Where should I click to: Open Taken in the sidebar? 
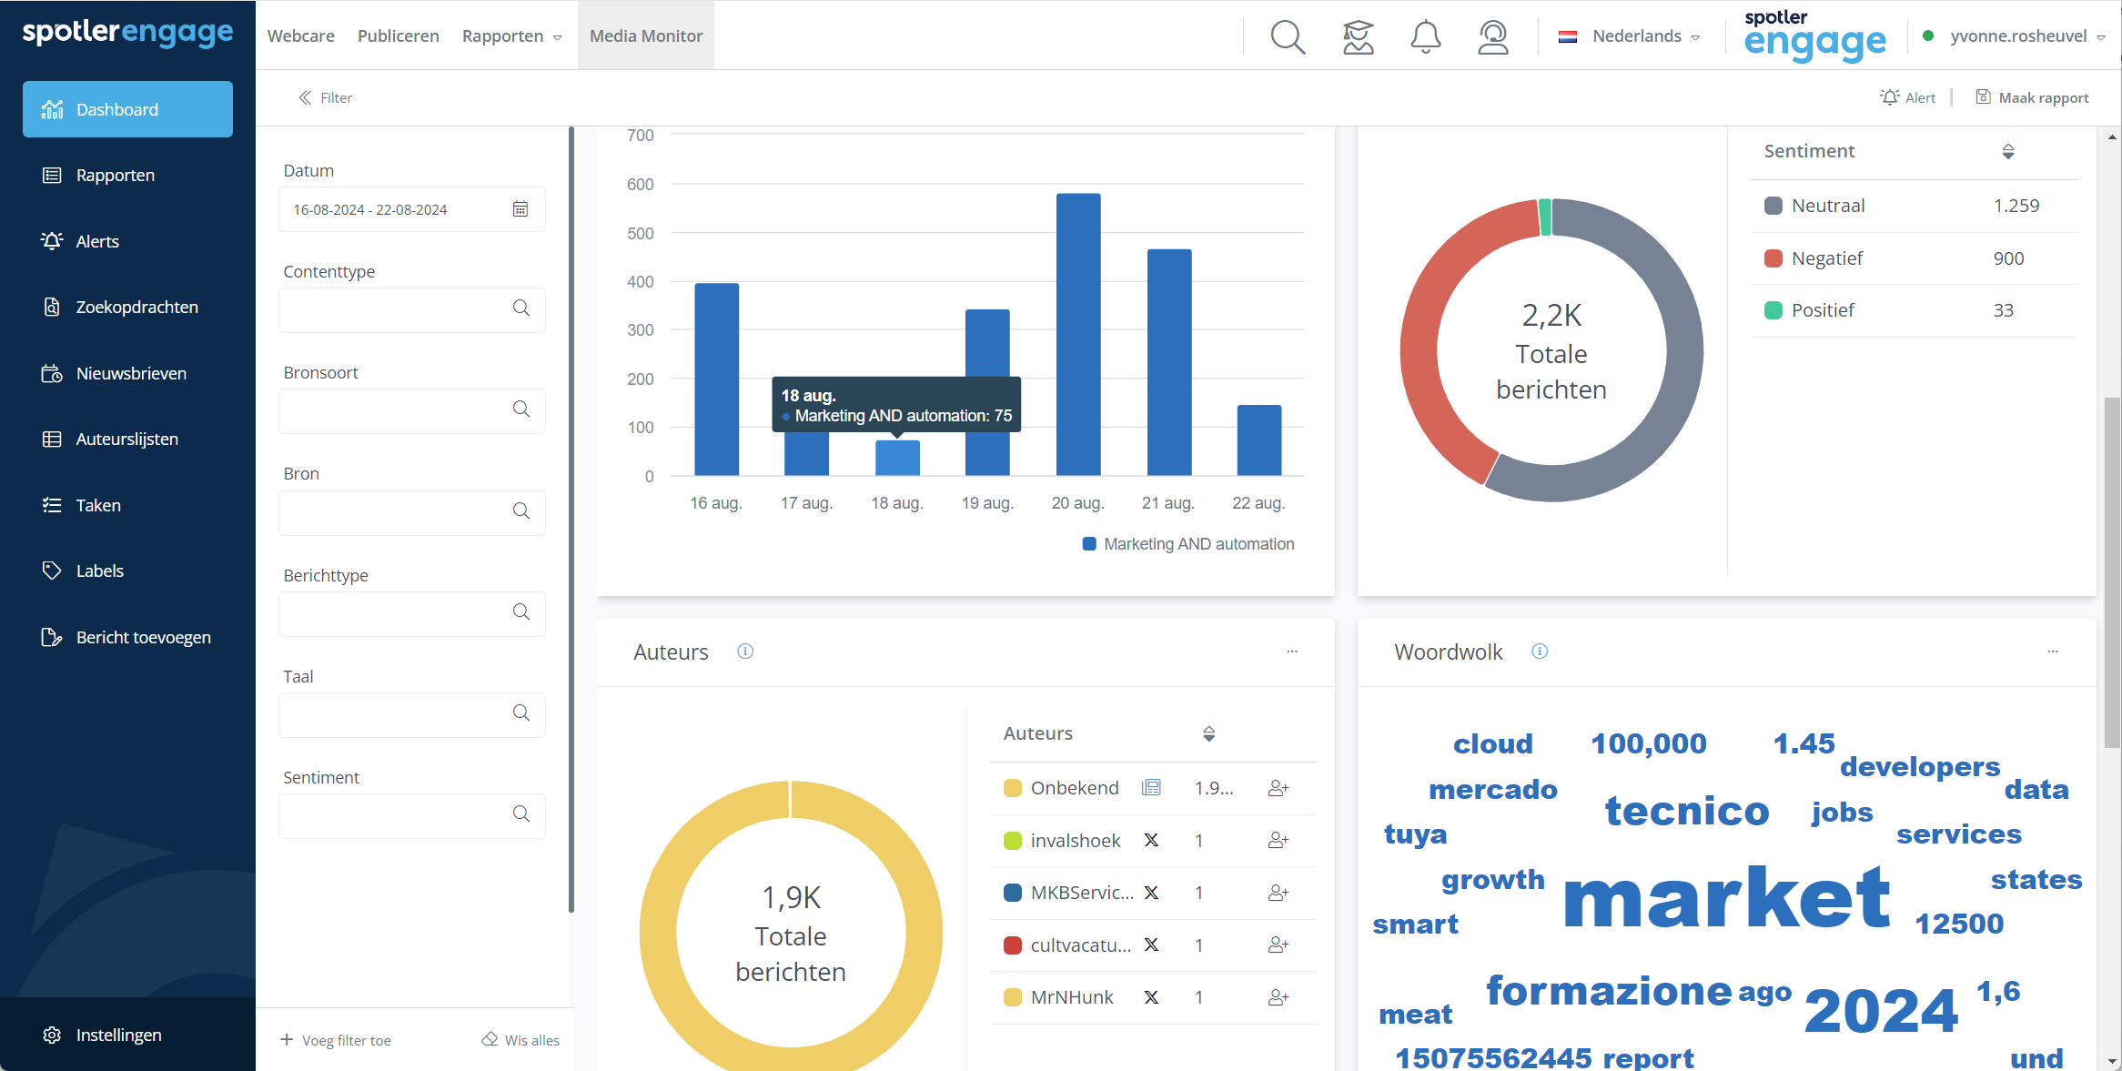98,505
